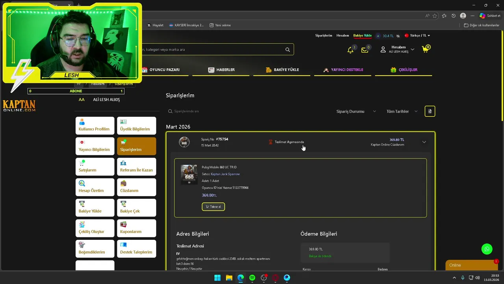Open Türkçe / TL language dropdown
Screen dimensions: 504x284
coord(417,35)
